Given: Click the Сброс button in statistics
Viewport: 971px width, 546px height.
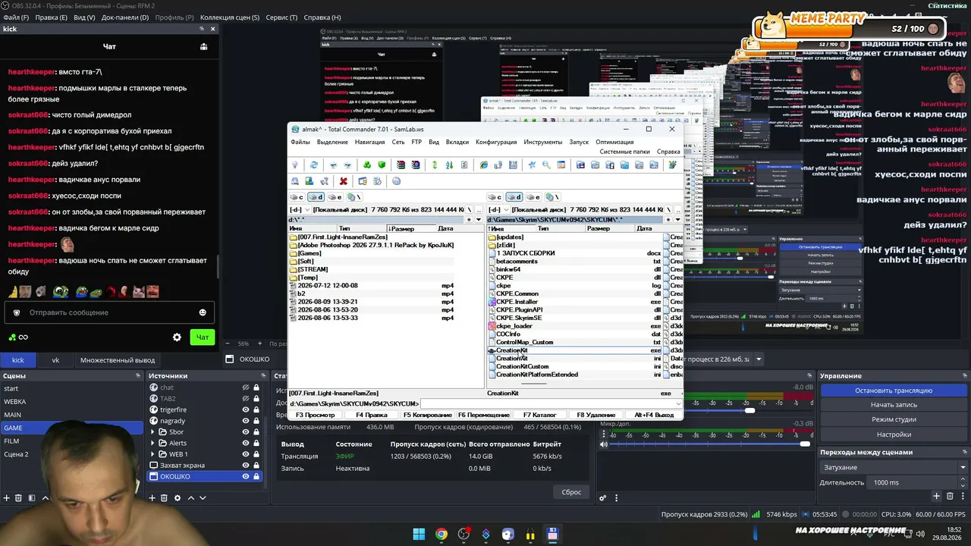Looking at the screenshot, I should click(571, 492).
